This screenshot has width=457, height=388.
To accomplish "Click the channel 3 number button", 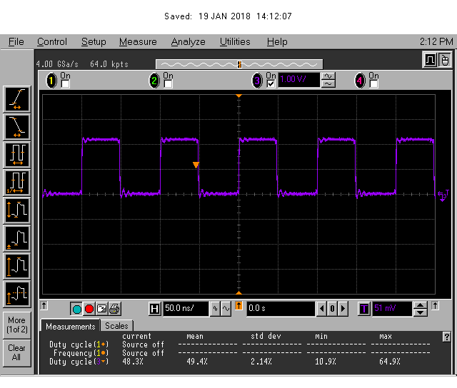I will tap(257, 81).
